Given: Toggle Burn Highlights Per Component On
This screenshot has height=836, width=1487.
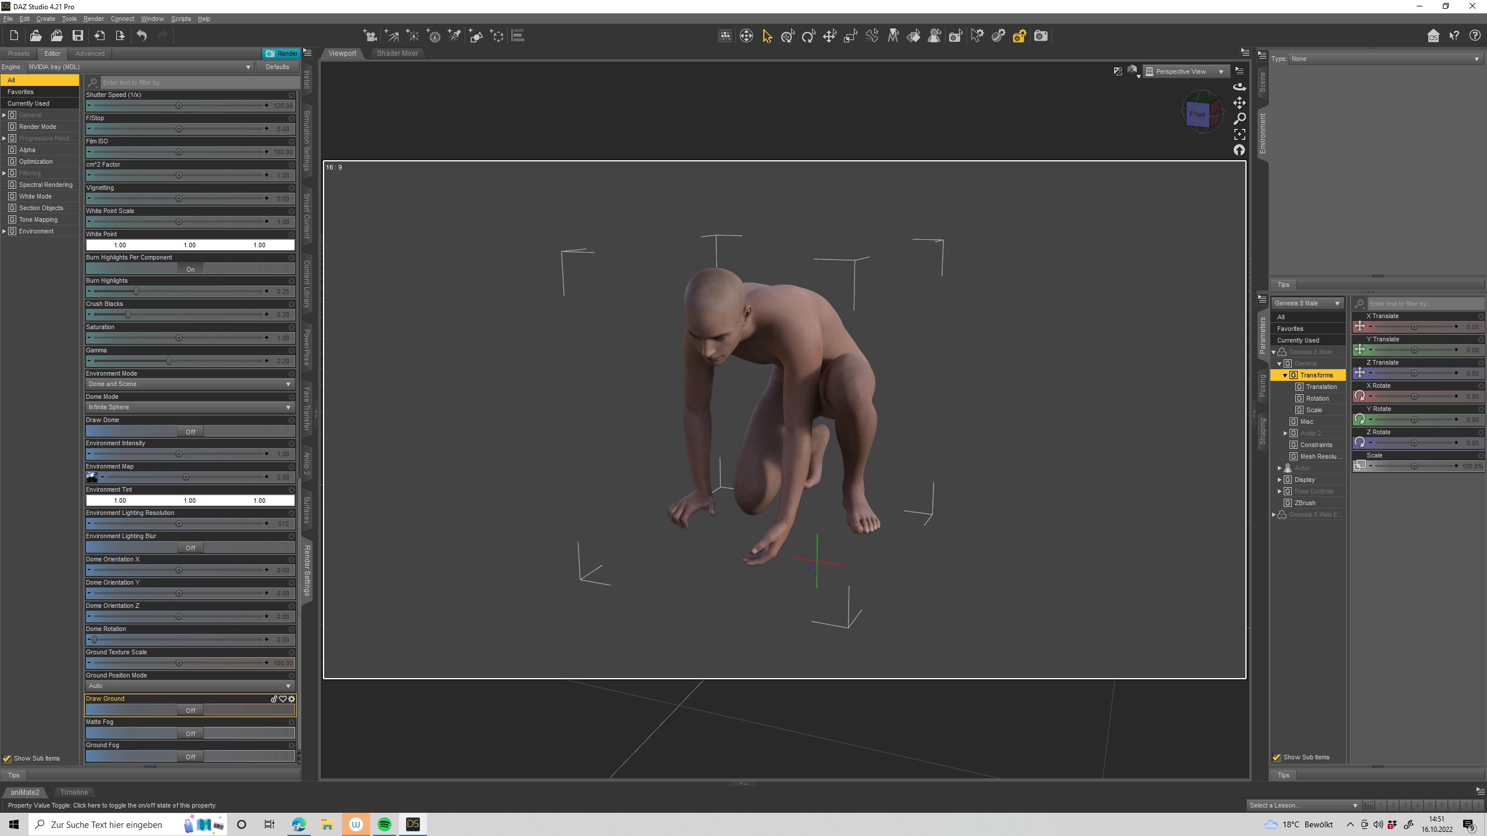Looking at the screenshot, I should click(191, 269).
